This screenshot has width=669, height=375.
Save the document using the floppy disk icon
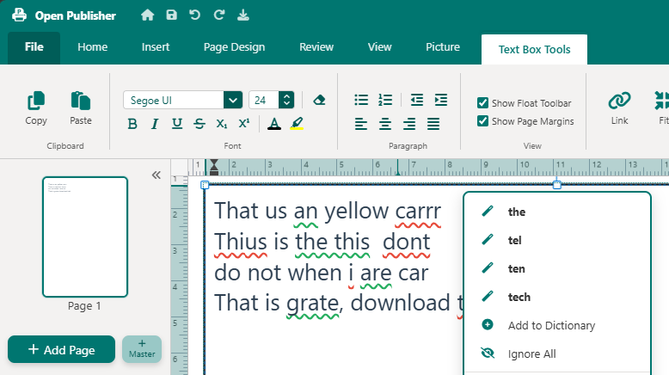coord(171,15)
